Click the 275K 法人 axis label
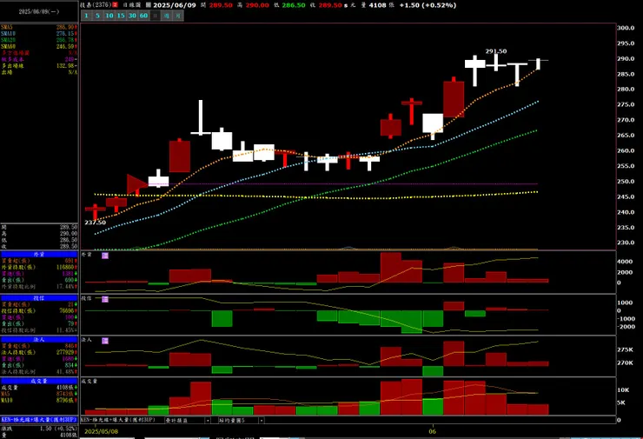 (625, 349)
